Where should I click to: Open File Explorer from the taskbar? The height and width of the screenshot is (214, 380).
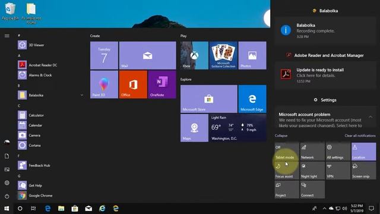(x=61, y=209)
